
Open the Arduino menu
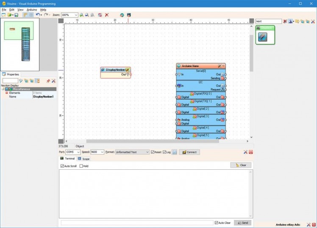(x=32, y=9)
